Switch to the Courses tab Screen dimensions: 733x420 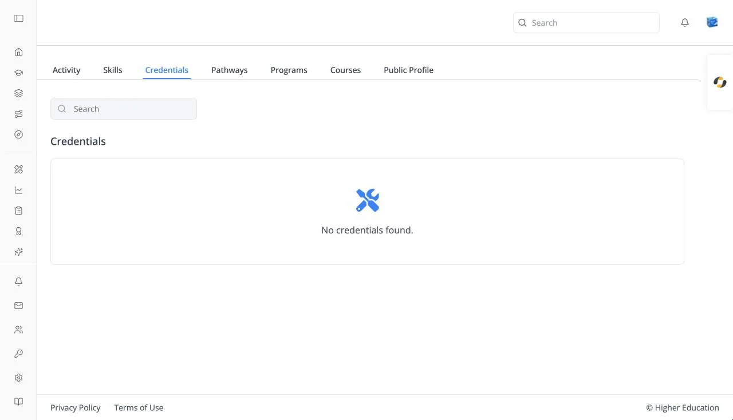coord(345,70)
